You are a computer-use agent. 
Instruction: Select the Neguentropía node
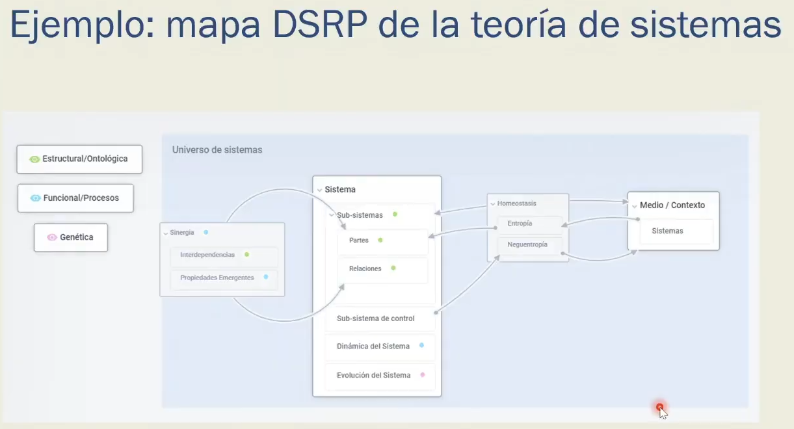pos(530,246)
